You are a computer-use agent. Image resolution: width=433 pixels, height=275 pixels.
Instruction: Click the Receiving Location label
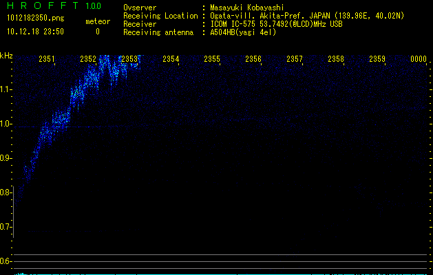pyautogui.click(x=160, y=16)
